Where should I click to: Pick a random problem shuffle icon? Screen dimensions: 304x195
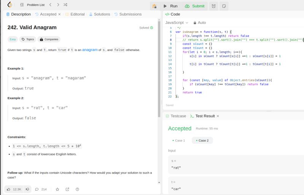click(x=65, y=5)
